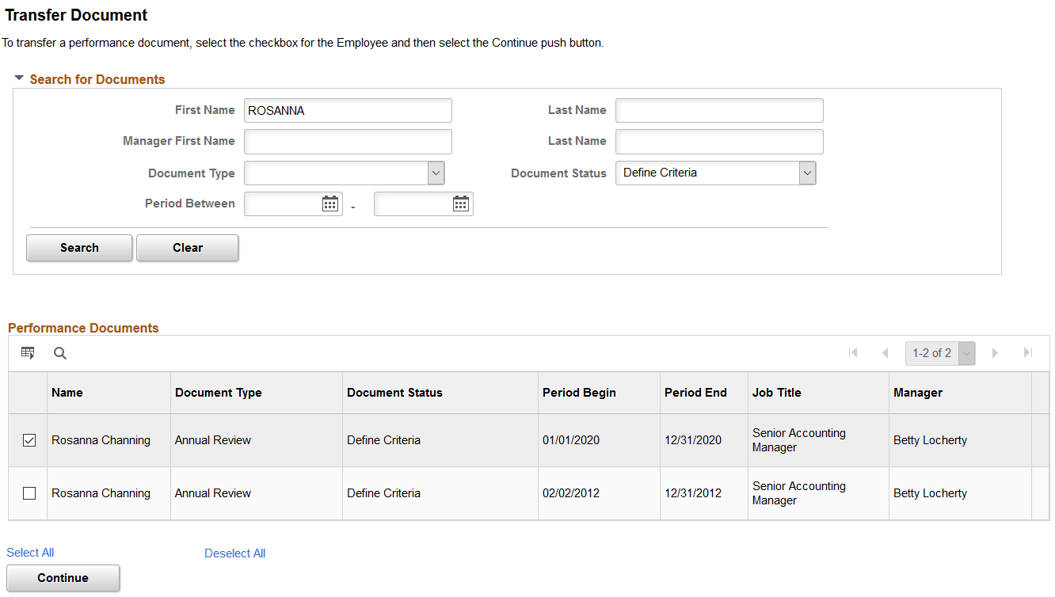
Task: Go to next page of results
Action: [x=996, y=353]
